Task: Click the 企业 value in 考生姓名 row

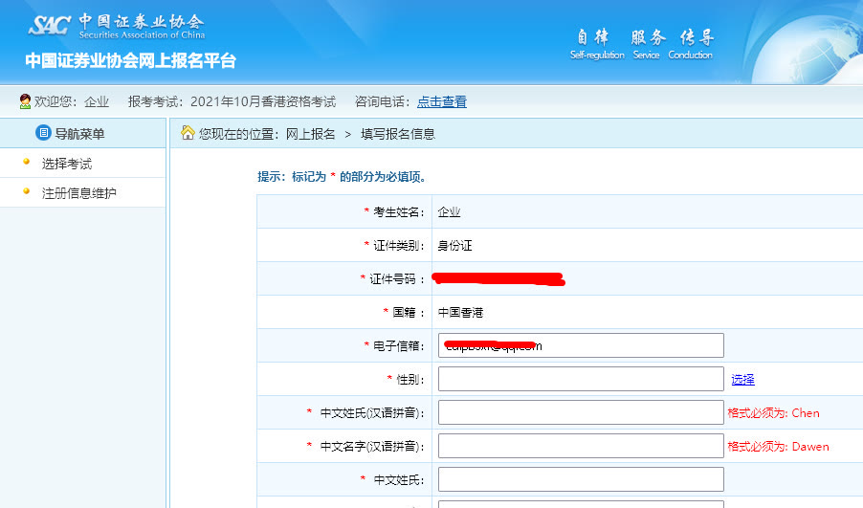Action: point(449,211)
